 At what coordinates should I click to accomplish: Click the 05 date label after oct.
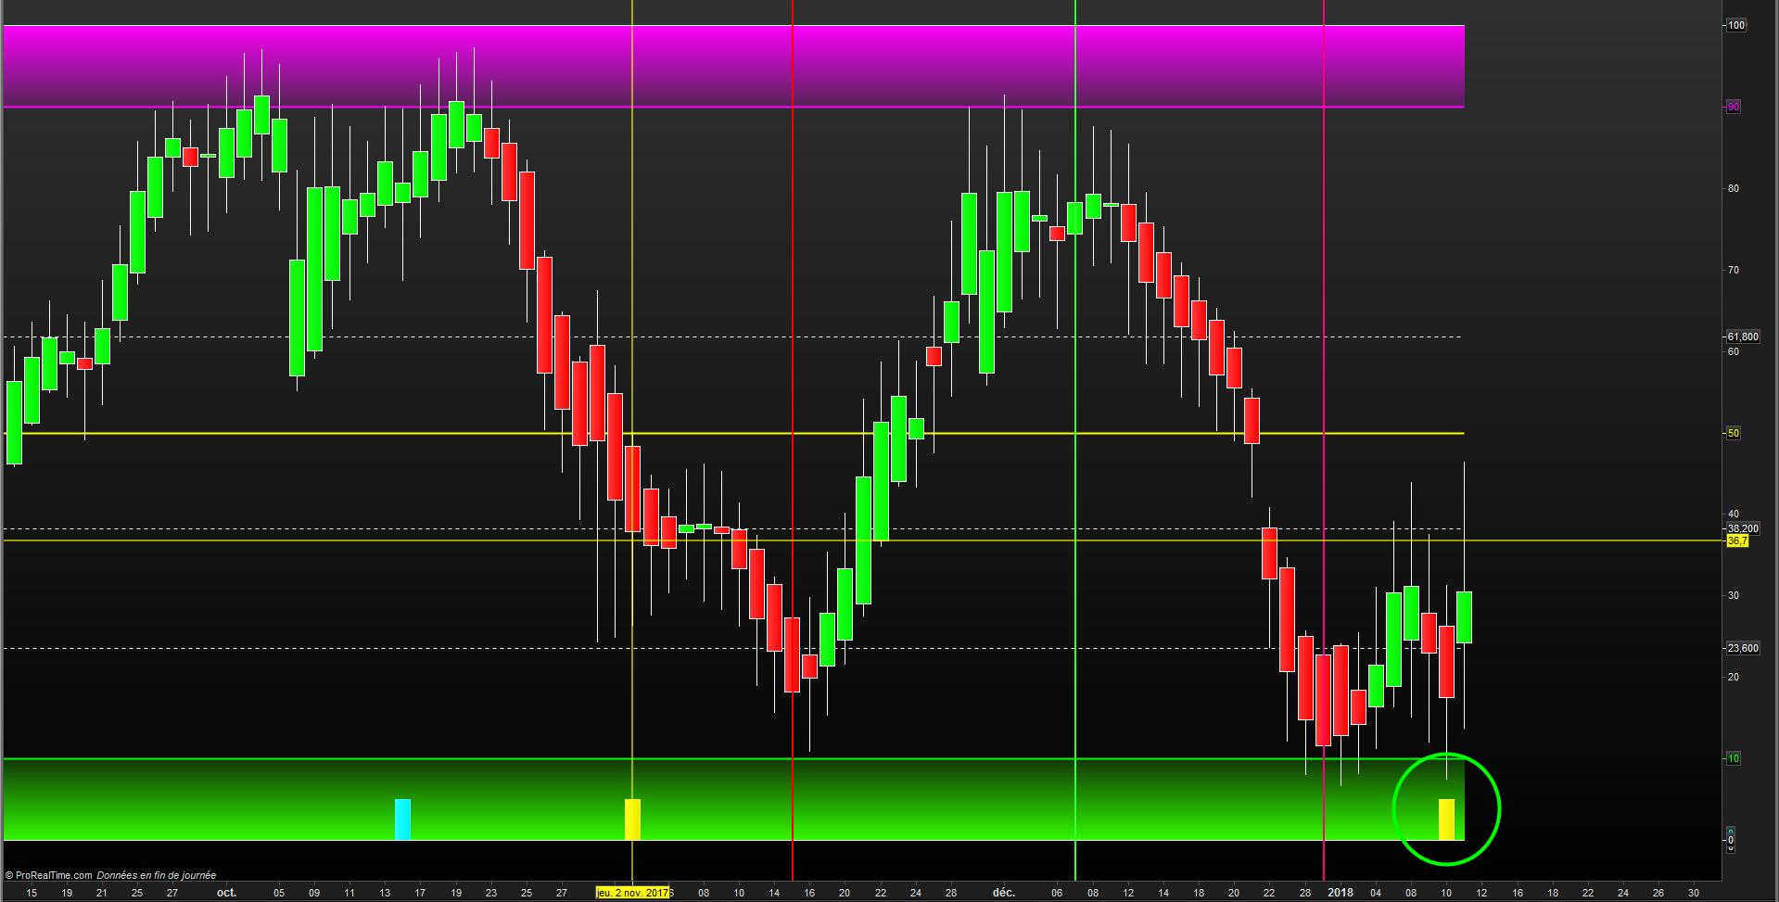[279, 893]
